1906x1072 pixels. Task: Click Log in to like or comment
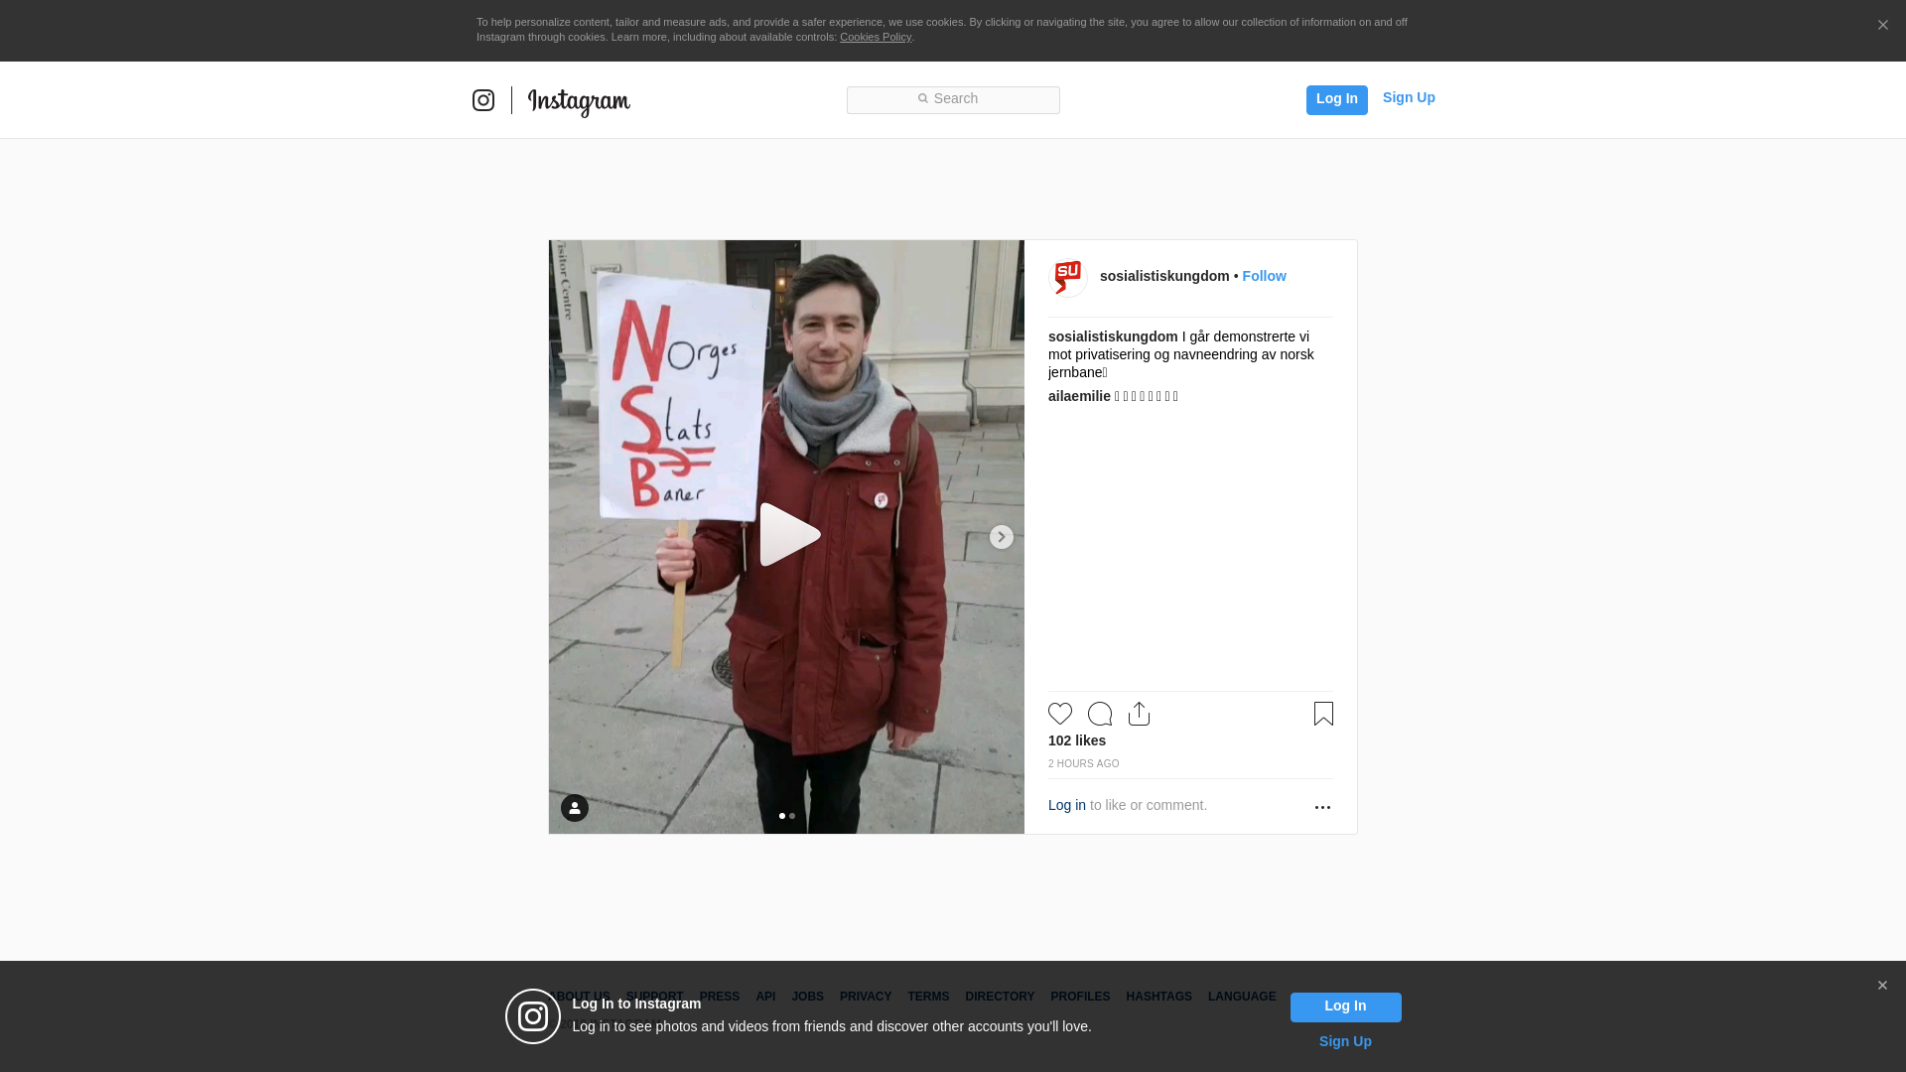coord(1067,805)
